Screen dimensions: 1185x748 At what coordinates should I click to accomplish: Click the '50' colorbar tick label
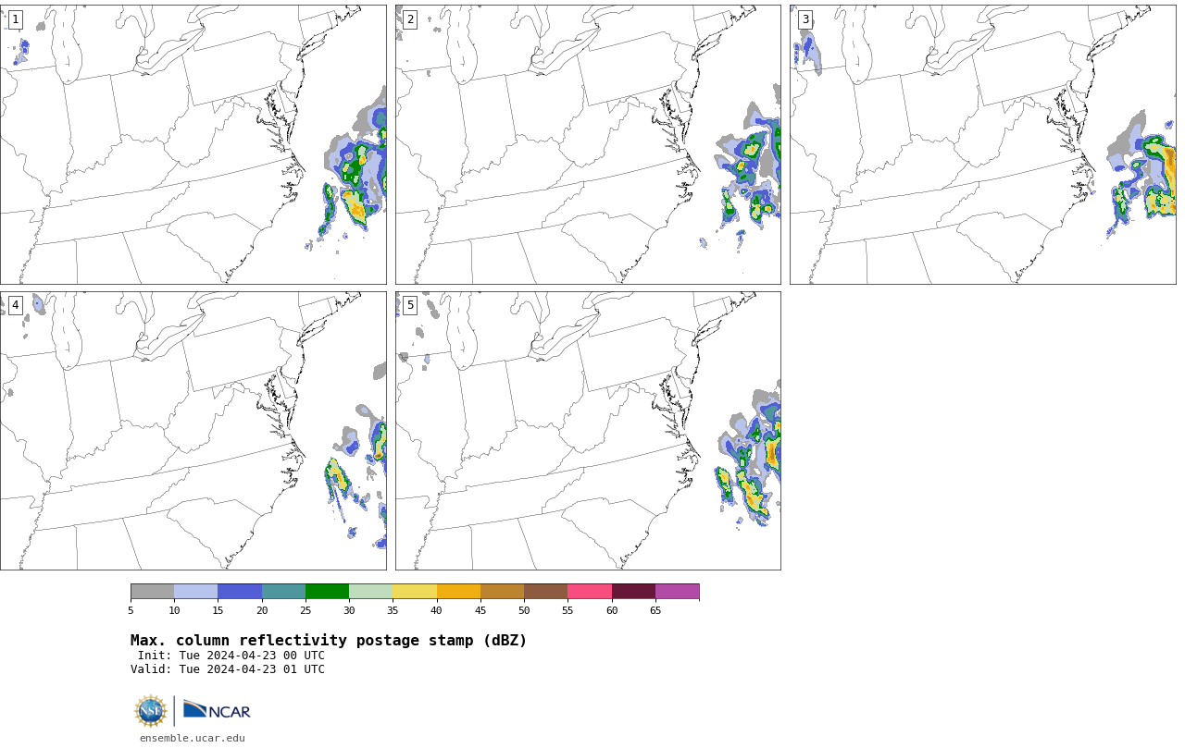tap(524, 610)
